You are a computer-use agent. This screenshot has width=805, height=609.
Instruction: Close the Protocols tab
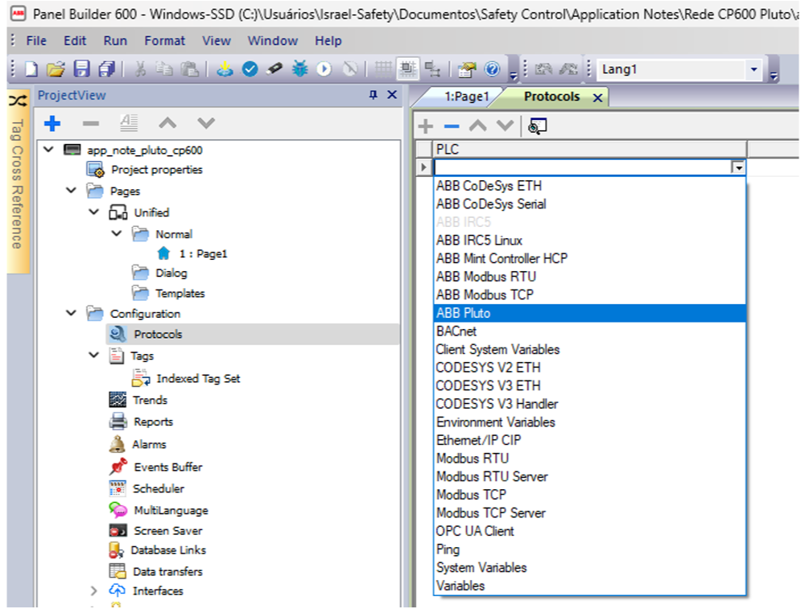pyautogui.click(x=597, y=97)
